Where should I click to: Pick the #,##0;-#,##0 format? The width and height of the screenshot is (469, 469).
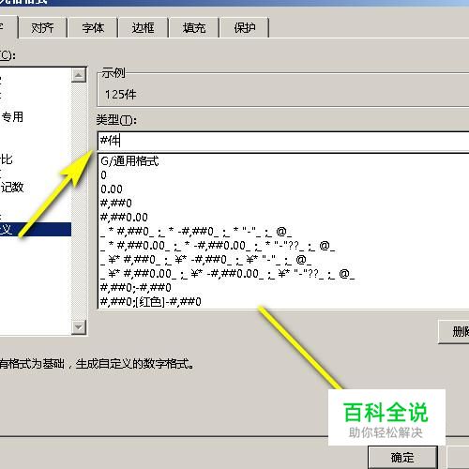click(x=283, y=288)
